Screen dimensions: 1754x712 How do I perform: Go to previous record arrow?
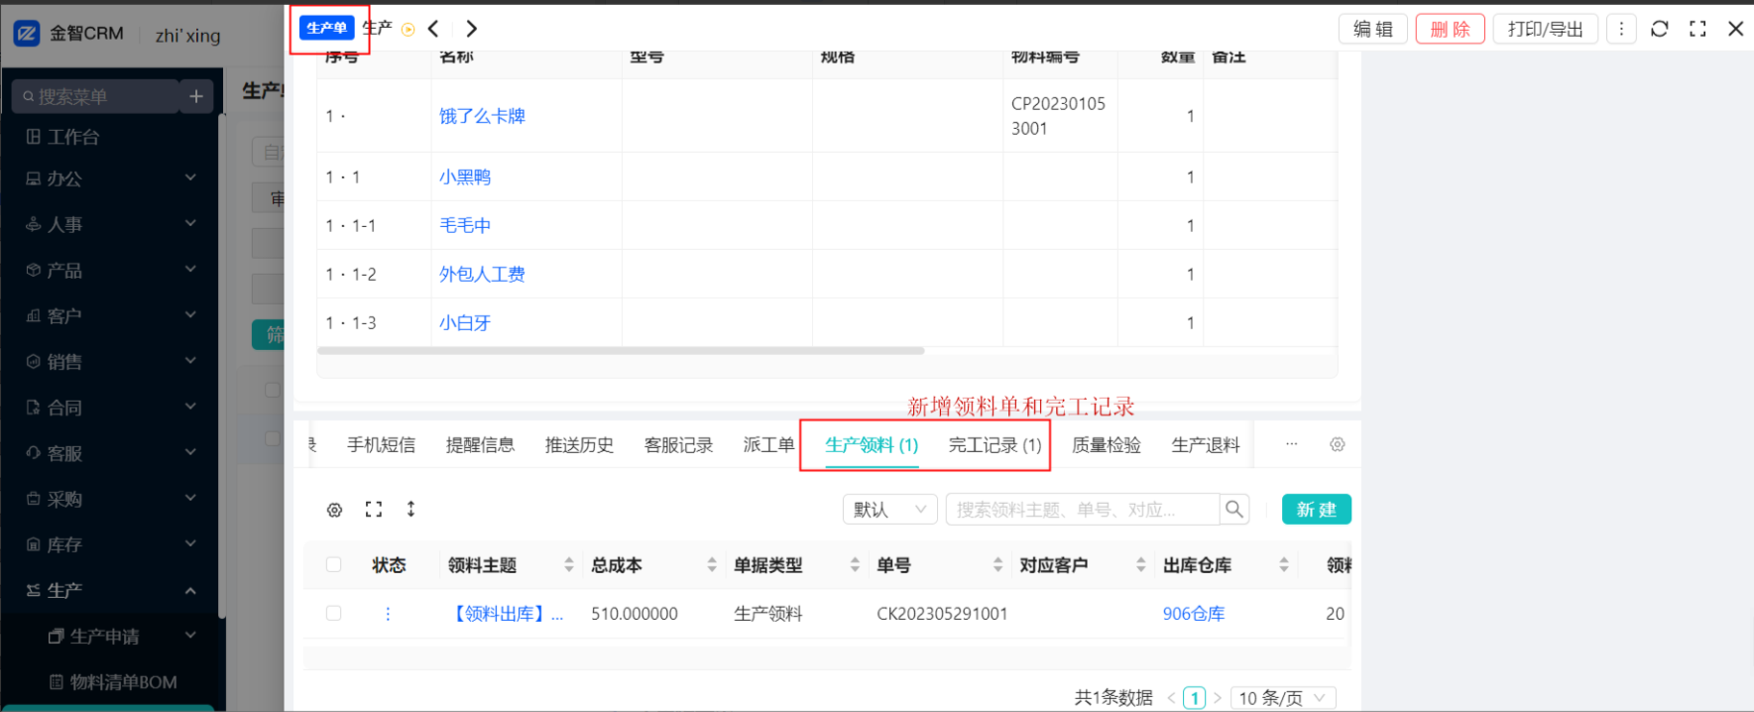coord(433,29)
